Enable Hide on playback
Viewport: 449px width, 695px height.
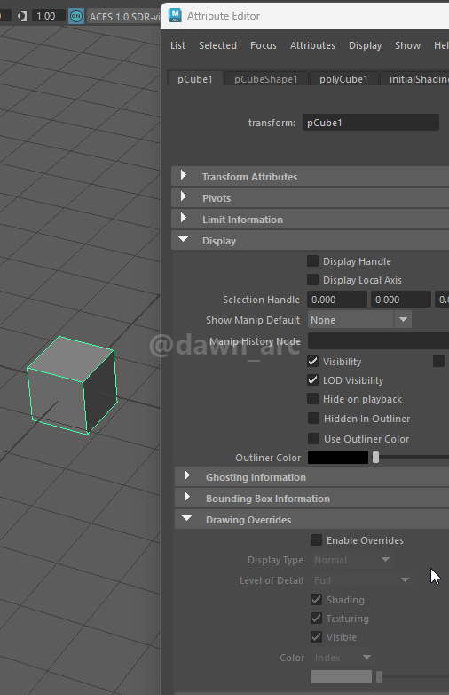(312, 399)
